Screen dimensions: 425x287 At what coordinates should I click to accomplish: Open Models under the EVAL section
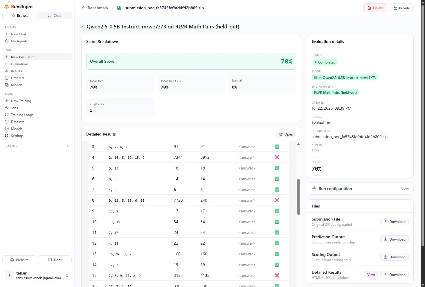(37, 85)
